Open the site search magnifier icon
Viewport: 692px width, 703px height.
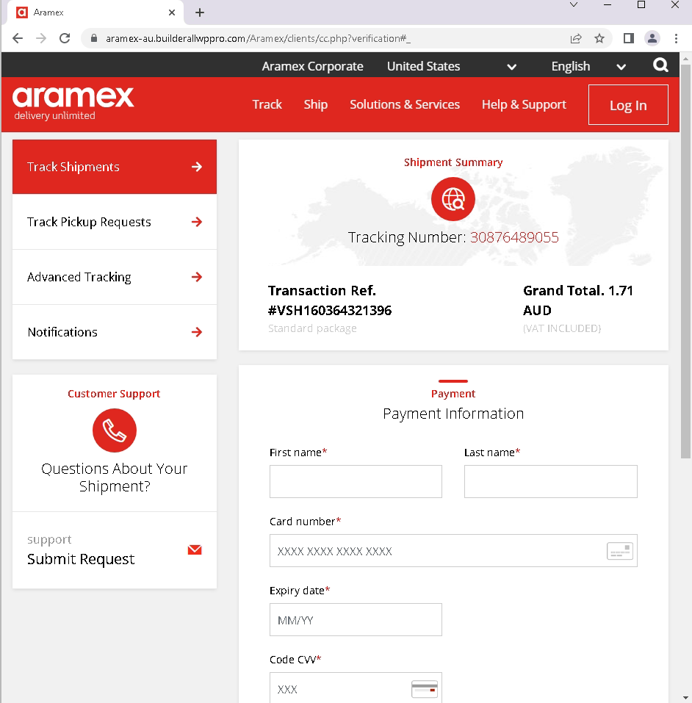(x=660, y=65)
